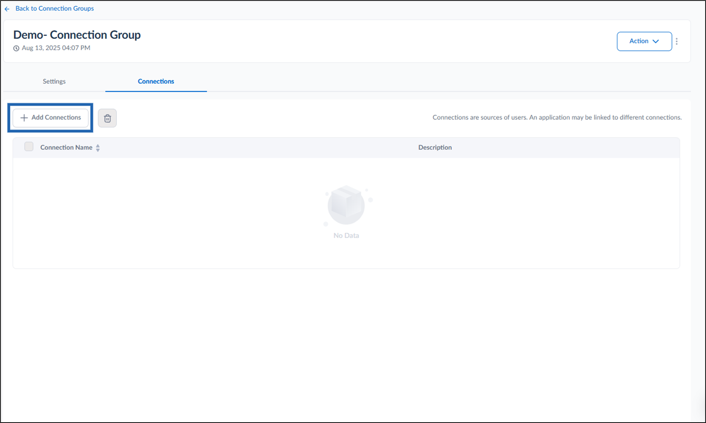Tick the select-all checkbox in table header

[29, 146]
